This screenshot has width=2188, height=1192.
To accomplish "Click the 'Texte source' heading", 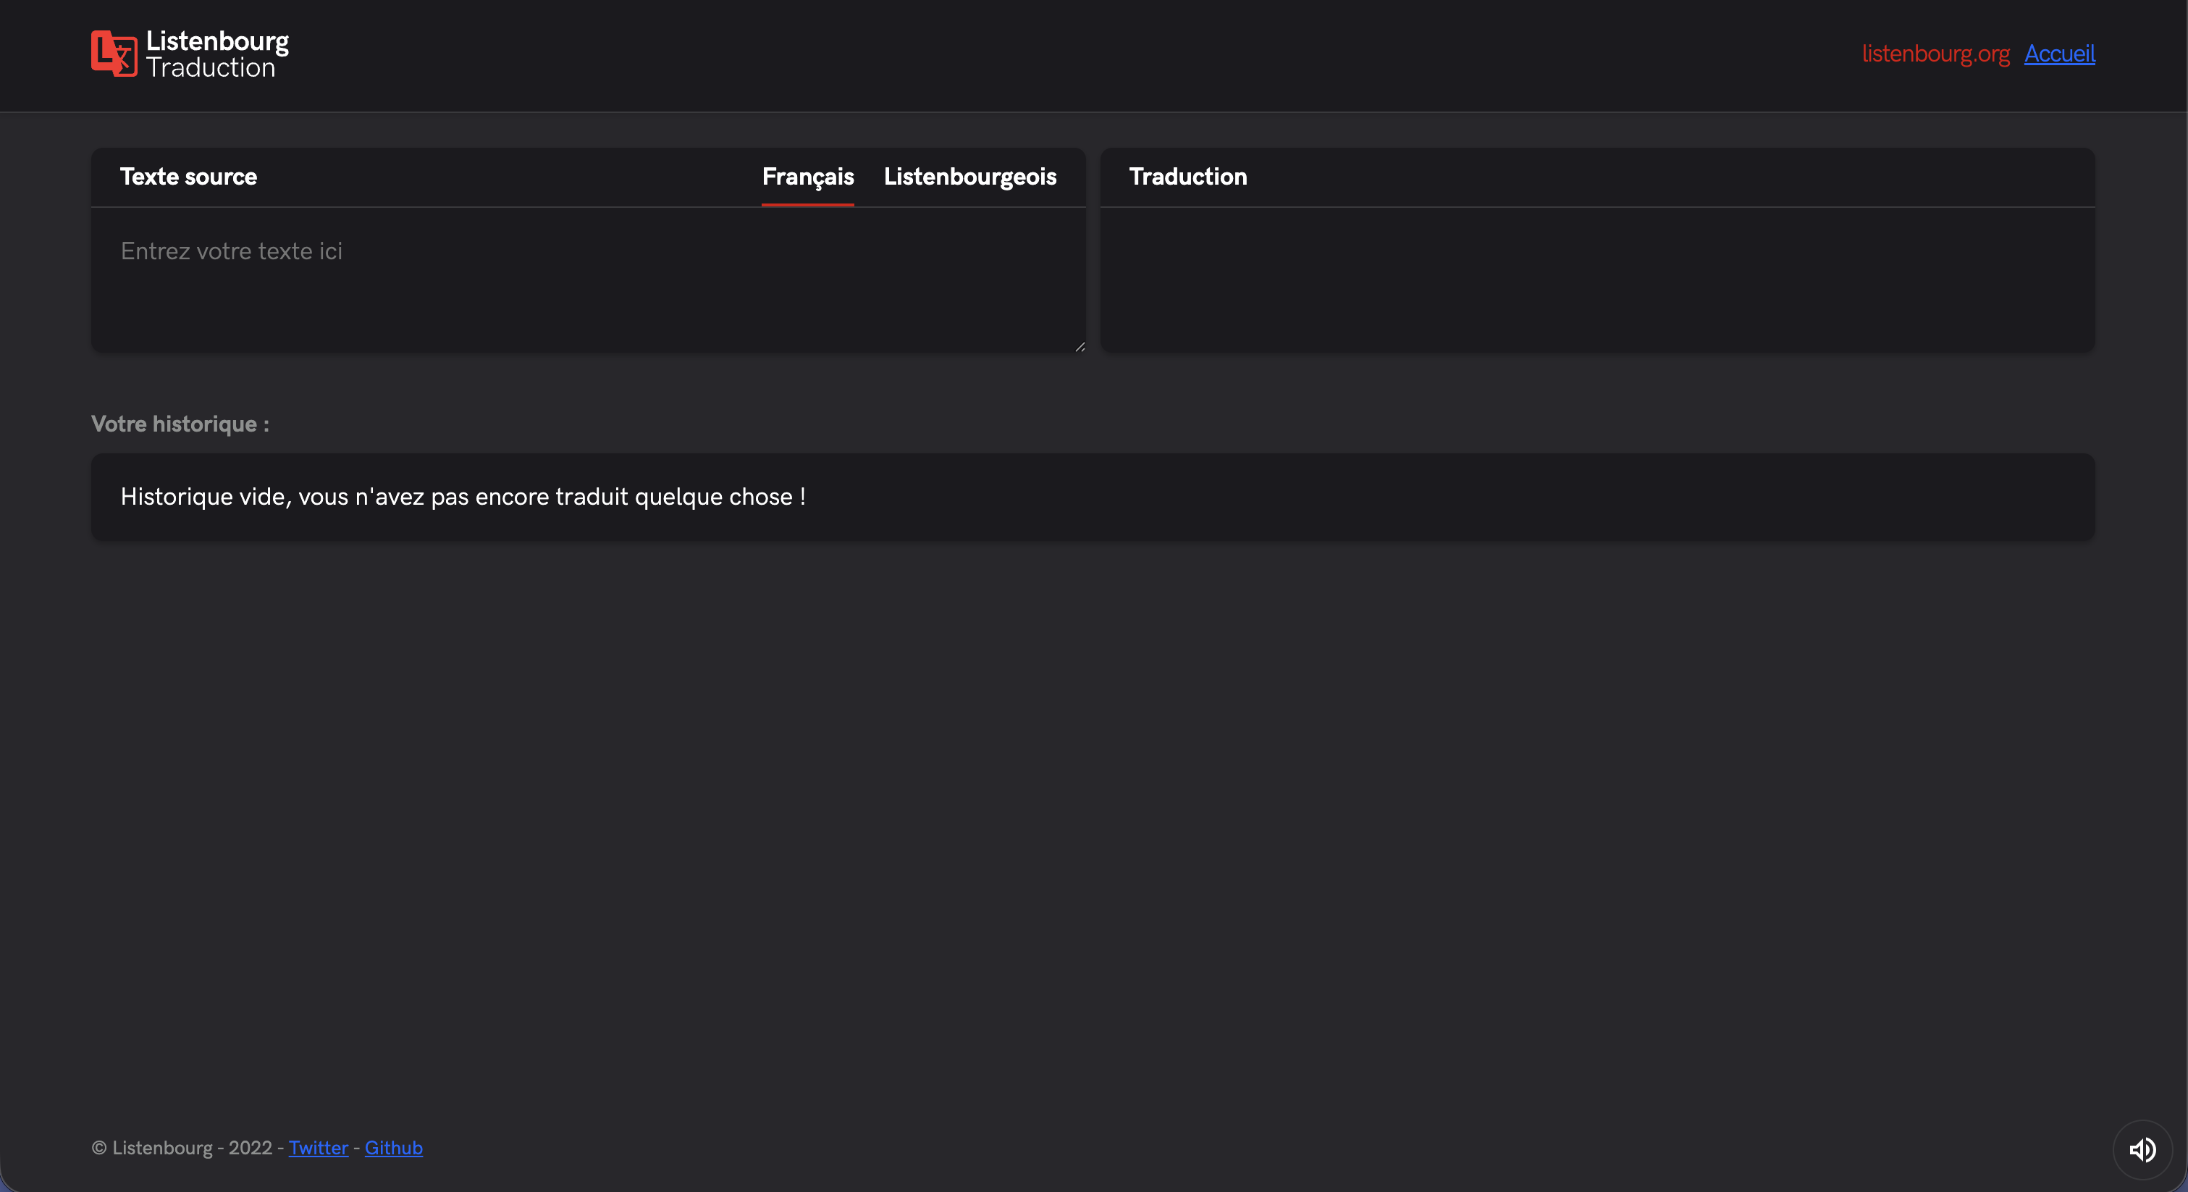I will [x=188, y=177].
